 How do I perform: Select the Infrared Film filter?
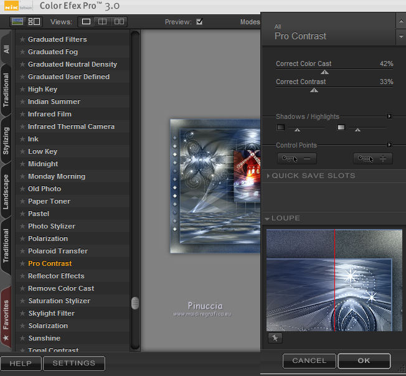tap(72, 114)
